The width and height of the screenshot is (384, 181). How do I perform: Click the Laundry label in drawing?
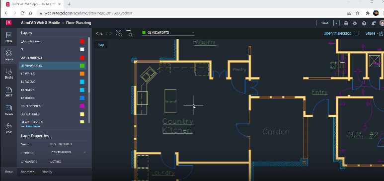tap(163, 173)
